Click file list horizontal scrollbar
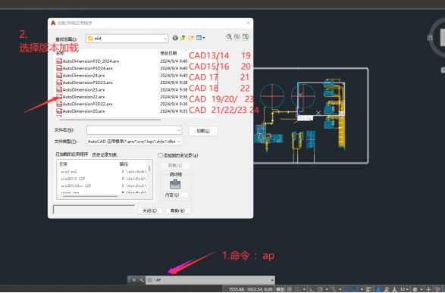 coord(109,120)
